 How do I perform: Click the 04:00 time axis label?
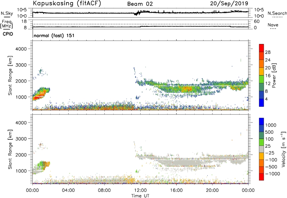68,190
